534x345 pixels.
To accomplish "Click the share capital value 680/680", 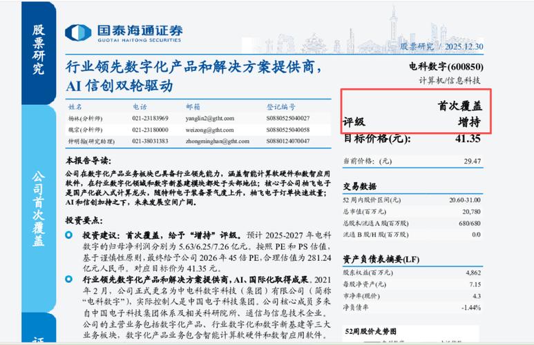I will coord(470,223).
